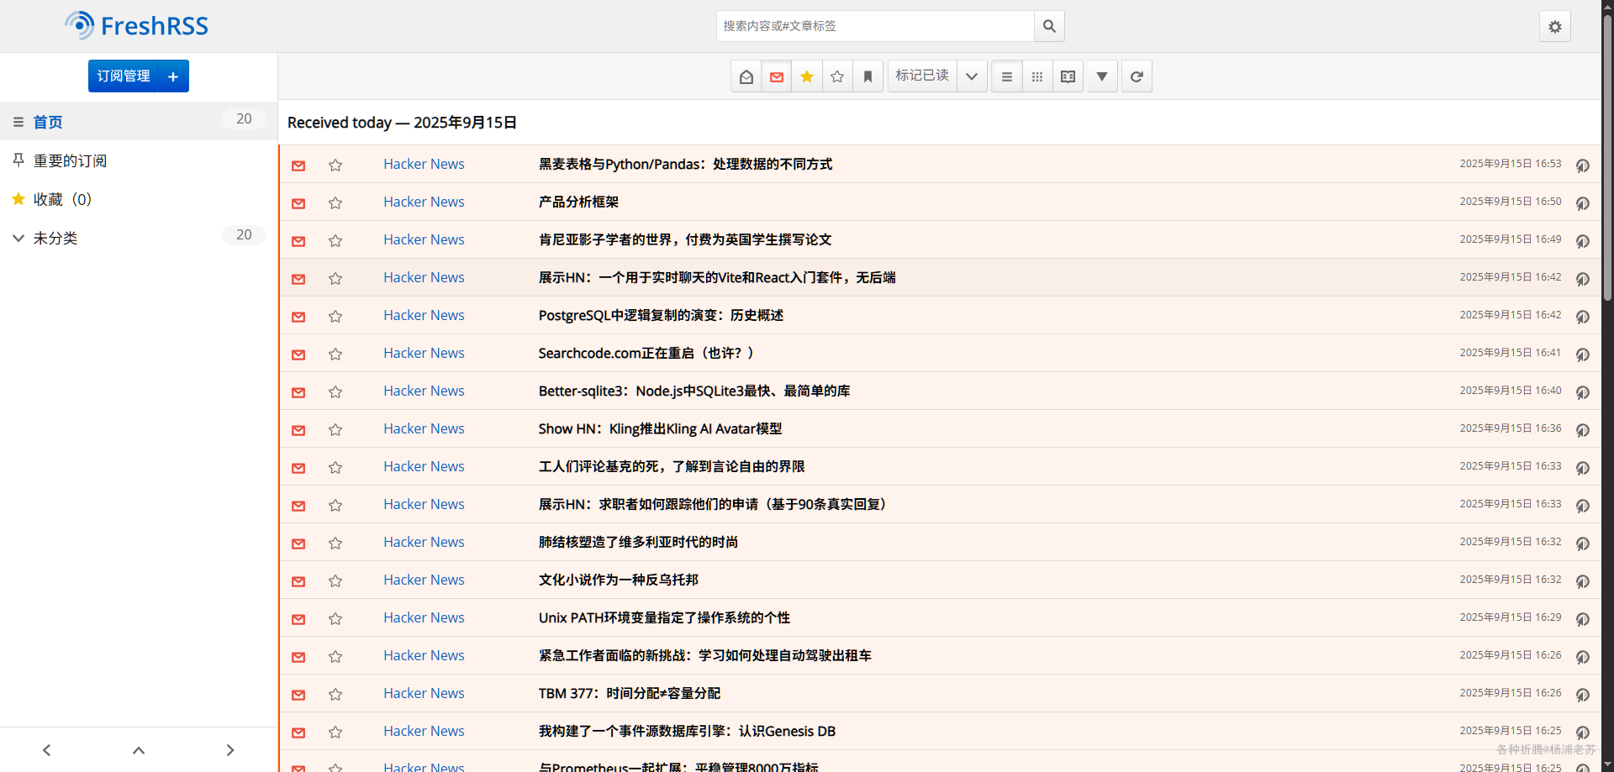
Task: Open the FreshRSS logo home link
Action: tap(137, 26)
